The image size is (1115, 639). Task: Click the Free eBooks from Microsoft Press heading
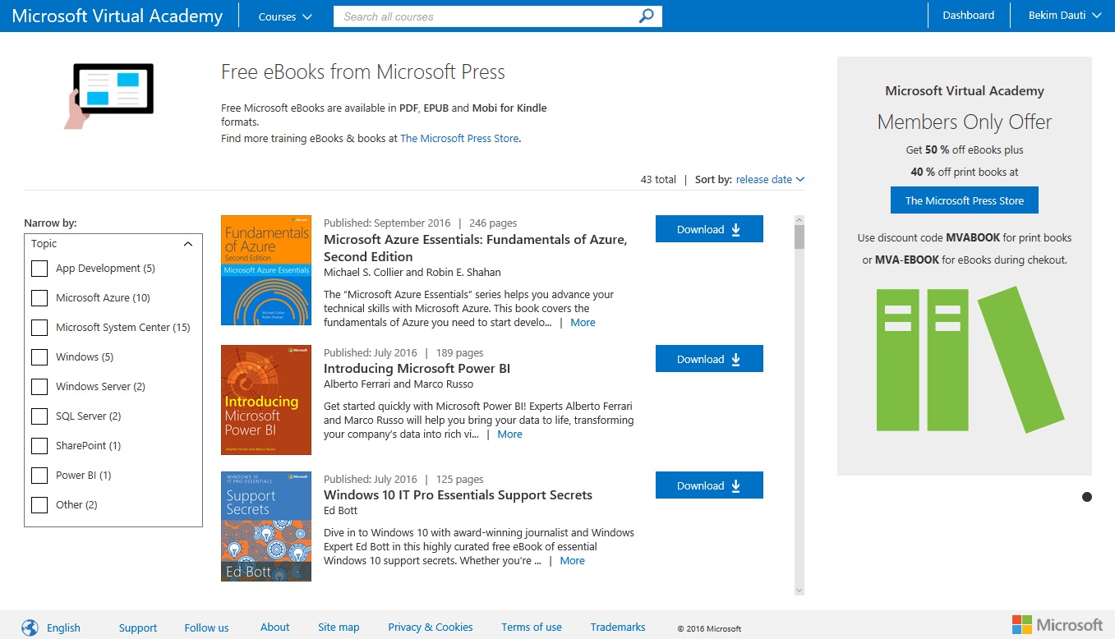point(363,72)
